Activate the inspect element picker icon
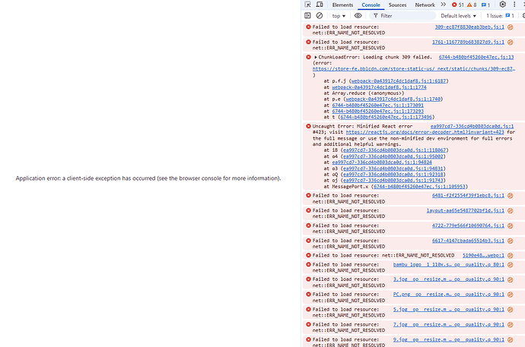The image size is (525, 347). [x=307, y=5]
